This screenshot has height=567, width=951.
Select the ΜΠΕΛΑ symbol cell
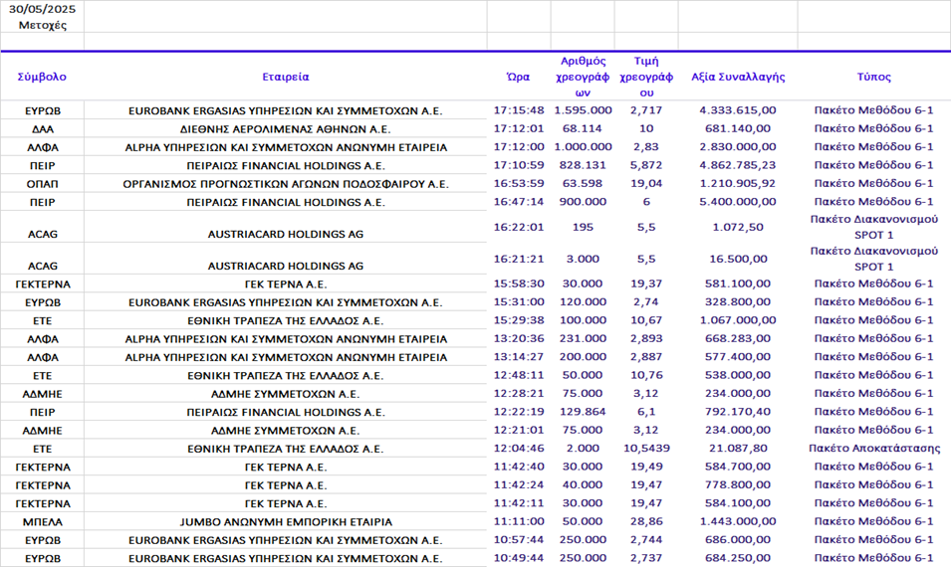[43, 521]
